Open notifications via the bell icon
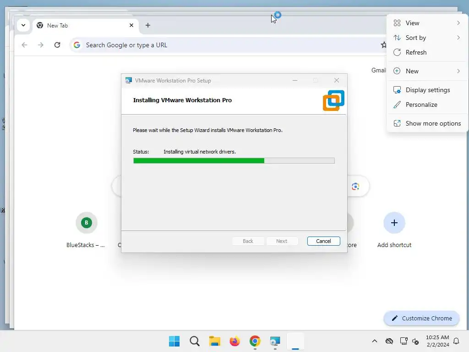The image size is (469, 352). pos(456,341)
